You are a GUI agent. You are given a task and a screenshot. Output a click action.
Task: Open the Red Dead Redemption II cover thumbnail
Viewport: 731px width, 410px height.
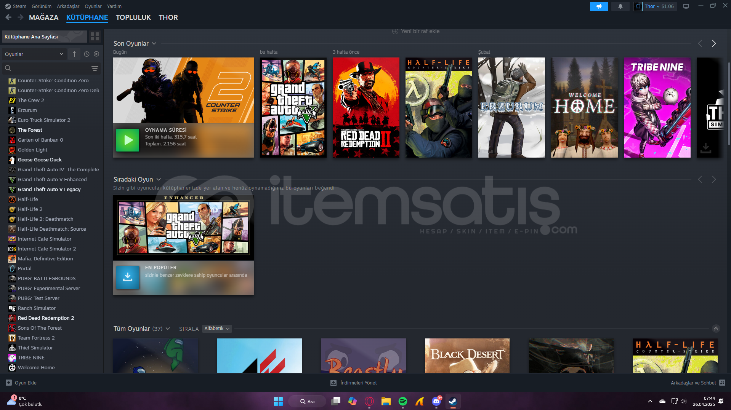pyautogui.click(x=366, y=107)
